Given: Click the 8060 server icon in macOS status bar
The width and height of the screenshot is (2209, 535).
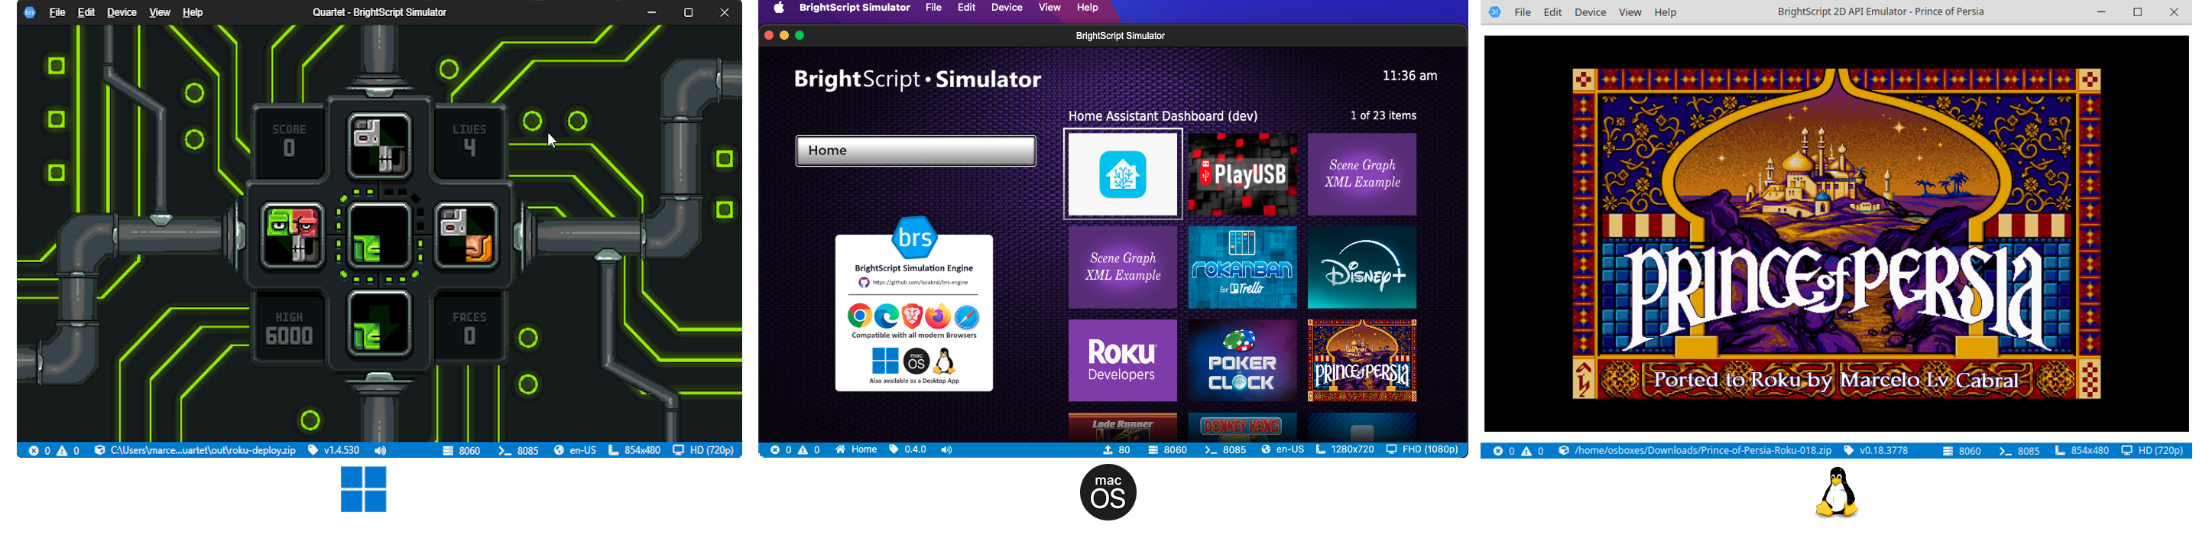Looking at the screenshot, I should 1153,450.
